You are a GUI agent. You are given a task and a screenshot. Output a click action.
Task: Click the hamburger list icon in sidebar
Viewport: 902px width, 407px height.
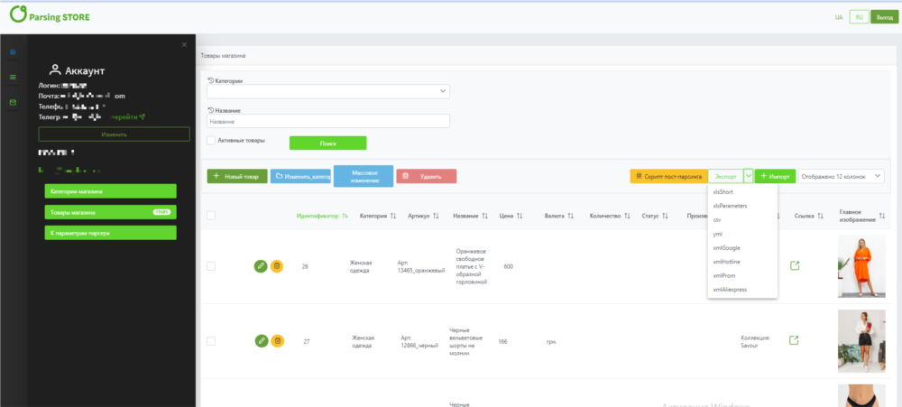(13, 77)
